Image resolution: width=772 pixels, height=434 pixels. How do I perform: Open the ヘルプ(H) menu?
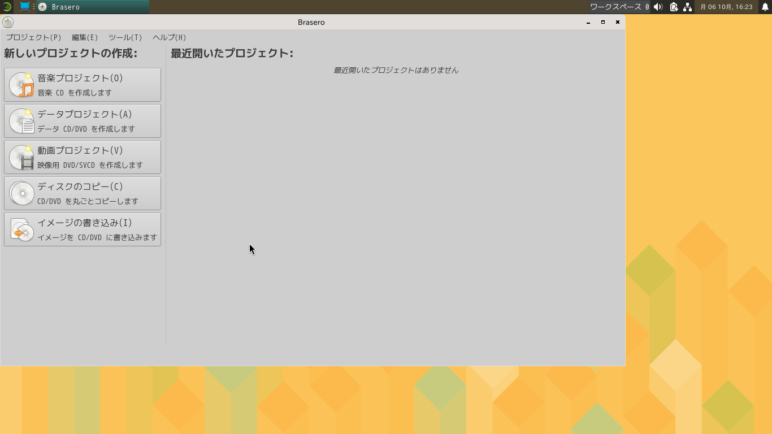(x=169, y=37)
